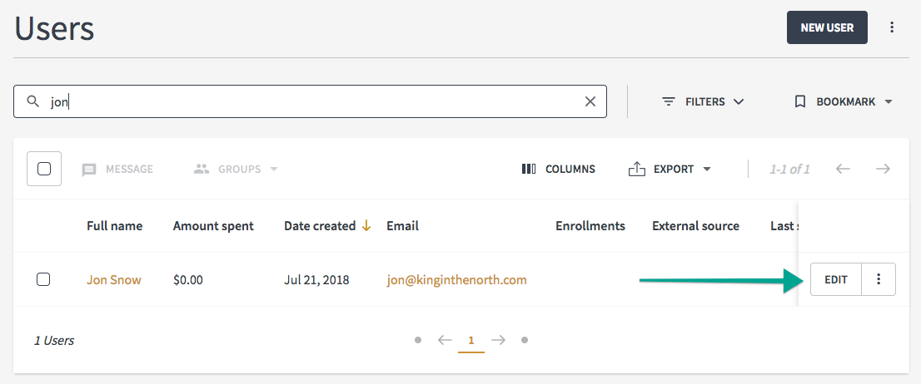Open the Bookmark dropdown
Image resolution: width=921 pixels, height=384 pixels.
click(x=843, y=101)
